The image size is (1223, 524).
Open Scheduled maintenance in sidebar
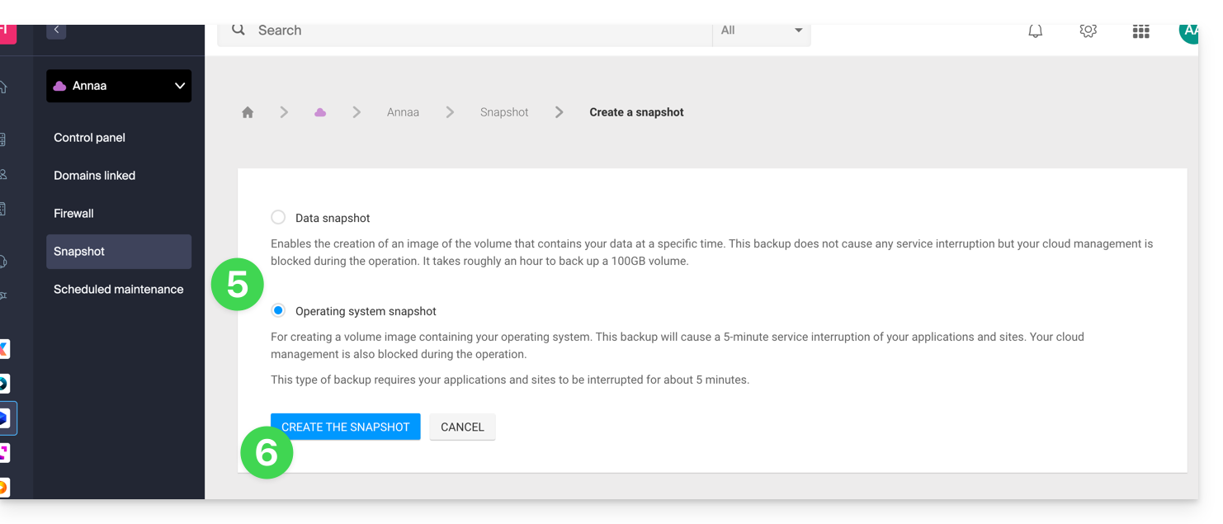click(118, 290)
